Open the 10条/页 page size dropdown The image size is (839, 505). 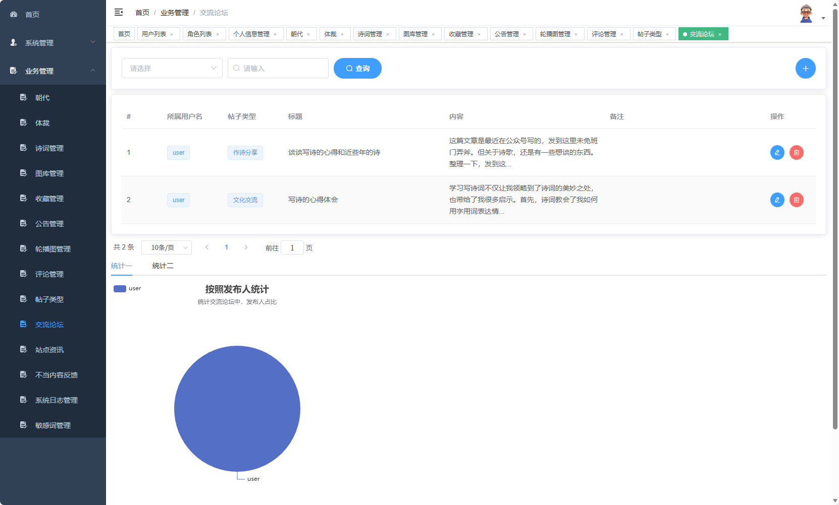pos(167,247)
